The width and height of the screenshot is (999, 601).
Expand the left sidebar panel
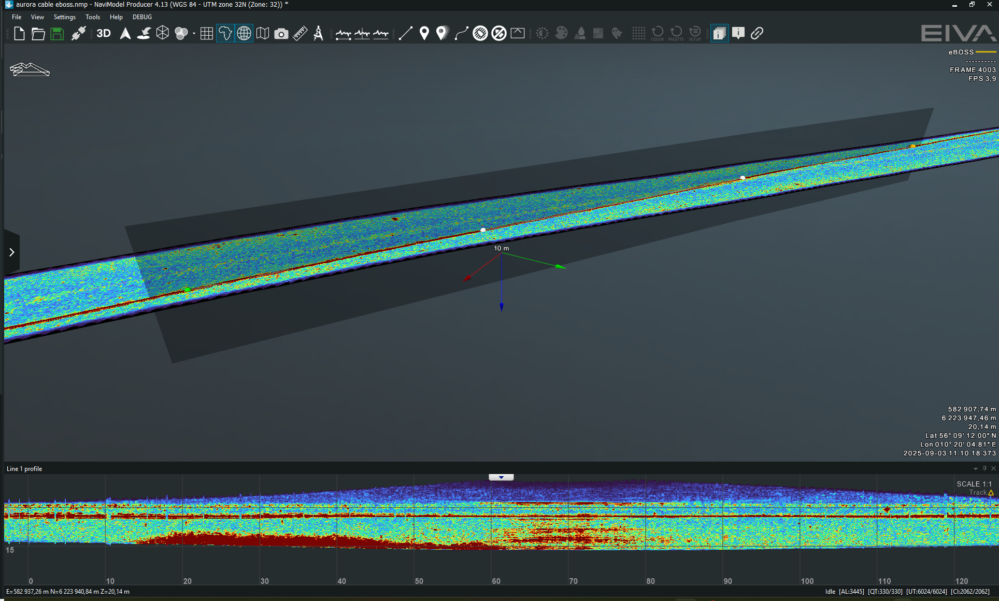[11, 252]
